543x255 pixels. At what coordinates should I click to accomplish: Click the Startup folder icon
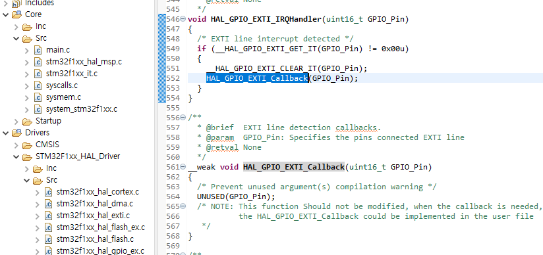coord(28,122)
